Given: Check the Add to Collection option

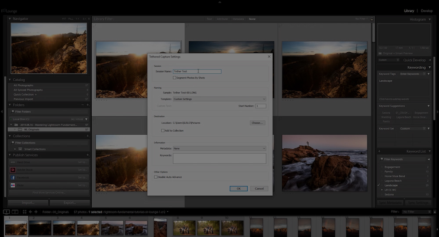Looking at the screenshot, I should 163,131.
